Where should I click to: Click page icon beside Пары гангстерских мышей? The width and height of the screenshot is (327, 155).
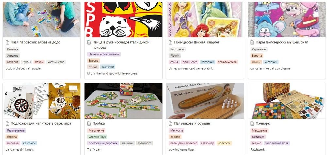[x=252, y=42]
